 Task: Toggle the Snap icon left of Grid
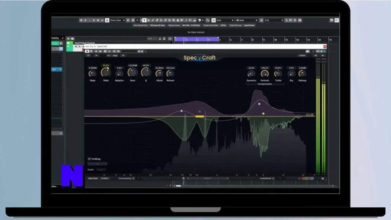click(x=213, y=20)
